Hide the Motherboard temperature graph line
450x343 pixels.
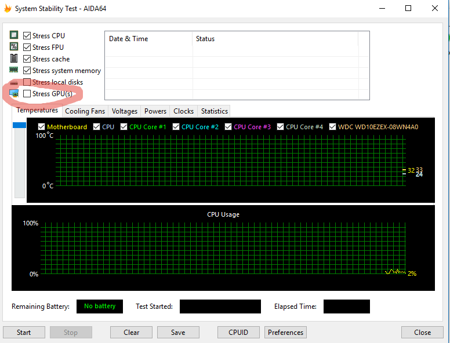(42, 127)
